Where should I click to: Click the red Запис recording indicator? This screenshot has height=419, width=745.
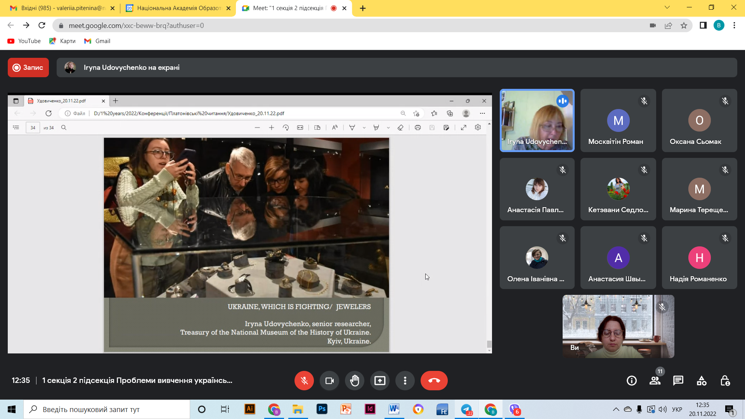tap(28, 68)
